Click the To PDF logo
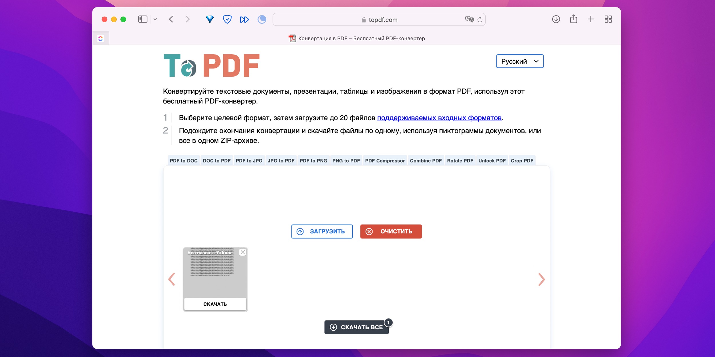This screenshot has width=715, height=357. click(211, 66)
